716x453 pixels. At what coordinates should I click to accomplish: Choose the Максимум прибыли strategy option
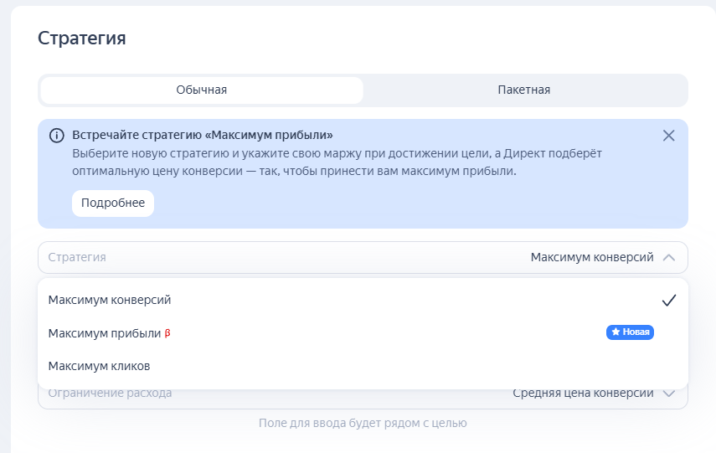coord(104,333)
